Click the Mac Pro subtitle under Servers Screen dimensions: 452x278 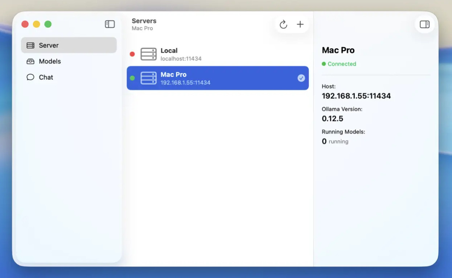pyautogui.click(x=142, y=28)
